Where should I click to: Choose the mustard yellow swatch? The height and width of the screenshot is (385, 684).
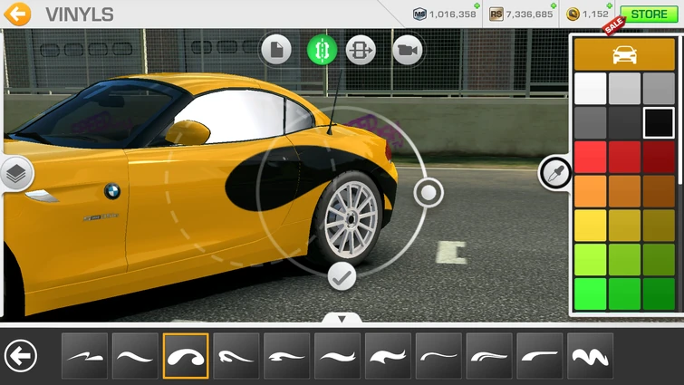pyautogui.click(x=624, y=226)
